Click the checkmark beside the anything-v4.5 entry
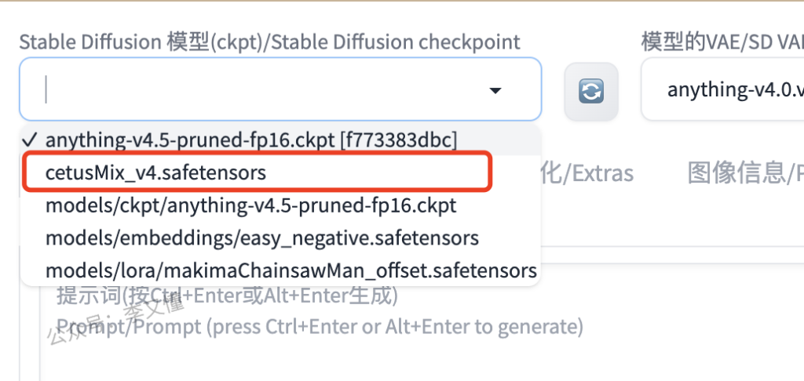Viewport: 804px width, 381px height. [x=31, y=140]
